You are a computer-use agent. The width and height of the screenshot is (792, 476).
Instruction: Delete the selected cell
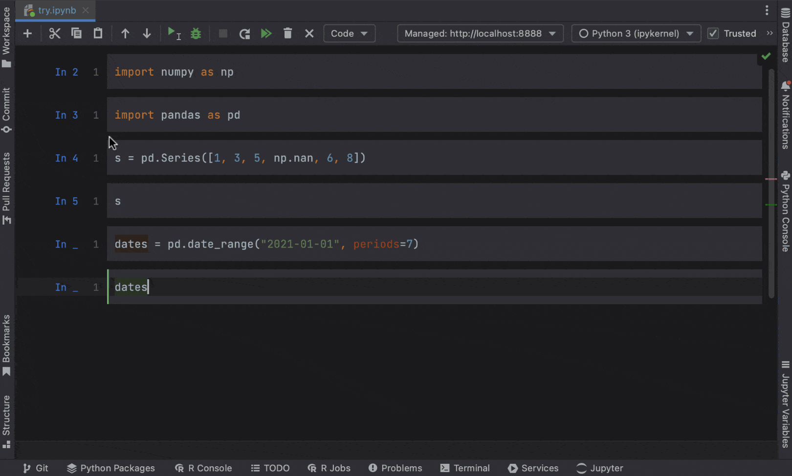pos(287,33)
